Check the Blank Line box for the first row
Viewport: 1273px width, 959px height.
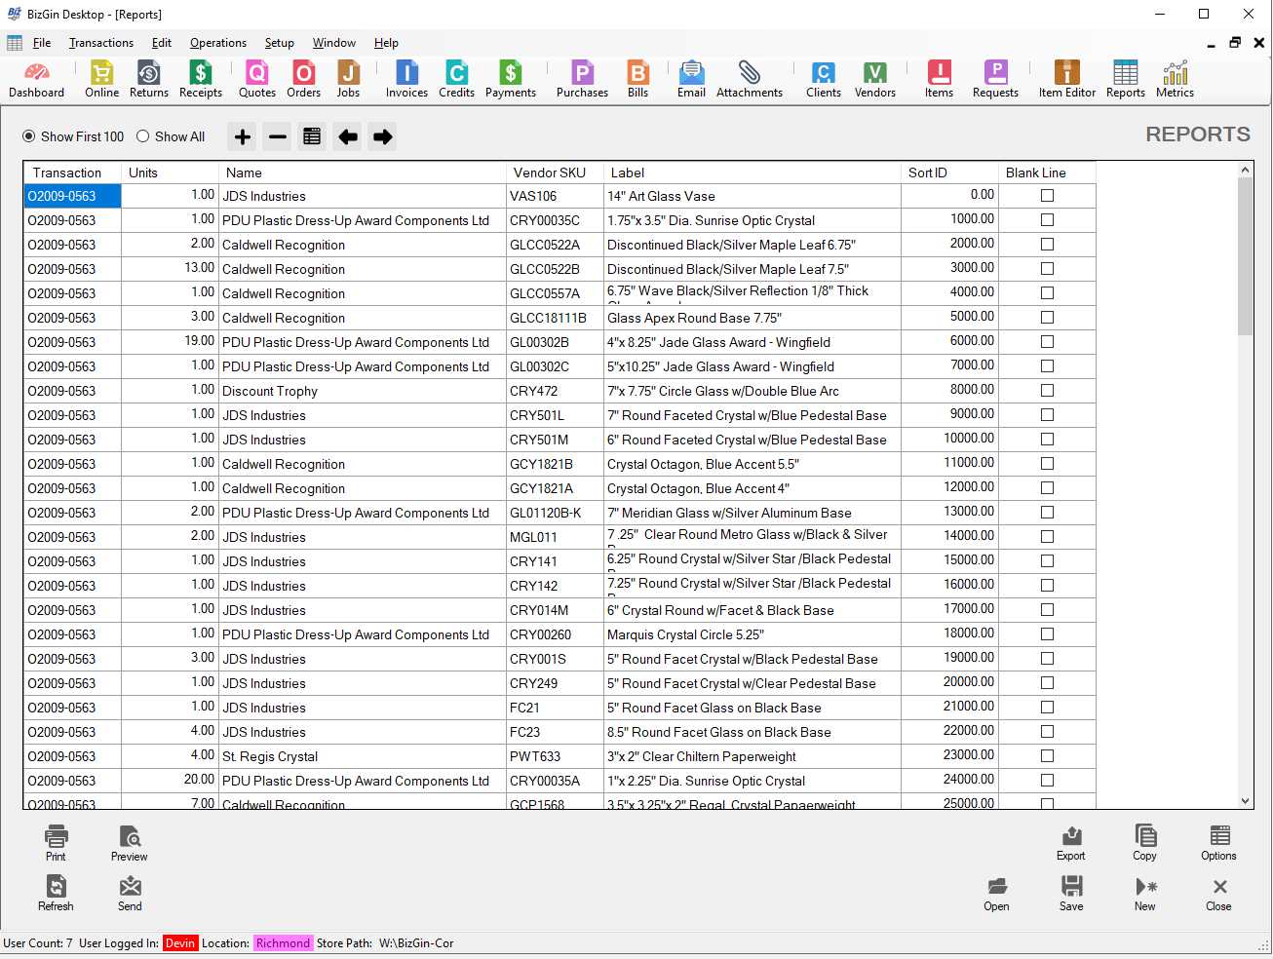[1047, 195]
